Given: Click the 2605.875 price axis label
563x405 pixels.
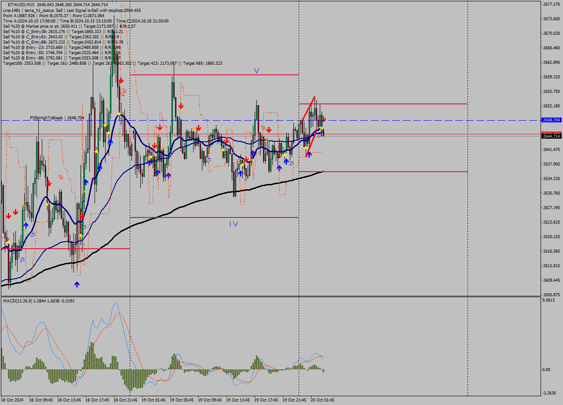Looking at the screenshot, I should coord(551,295).
